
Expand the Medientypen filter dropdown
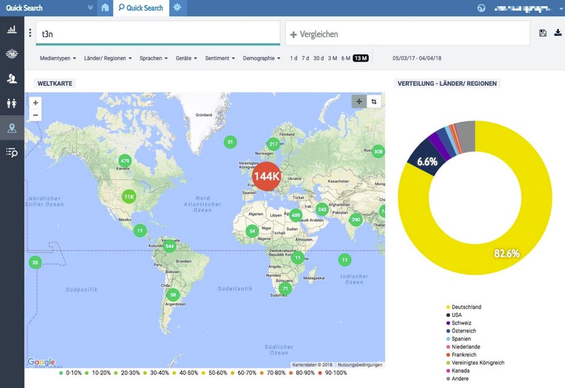[x=58, y=58]
